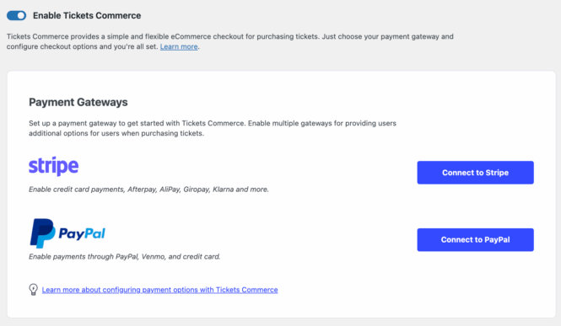The width and height of the screenshot is (561, 326).
Task: Open the Learn more link in description
Action: pyautogui.click(x=179, y=47)
